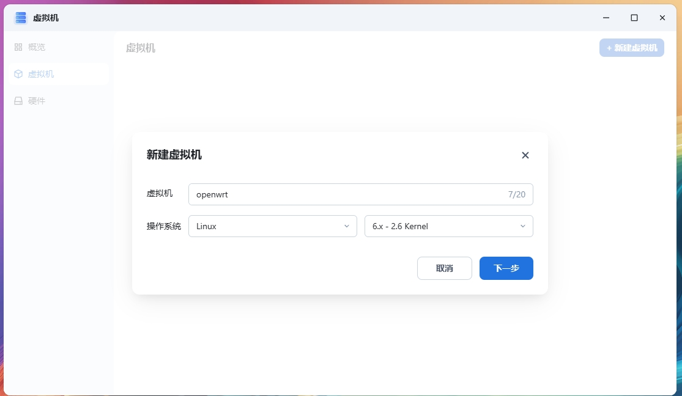Open 概览 in the sidebar
682x396 pixels.
coord(58,47)
